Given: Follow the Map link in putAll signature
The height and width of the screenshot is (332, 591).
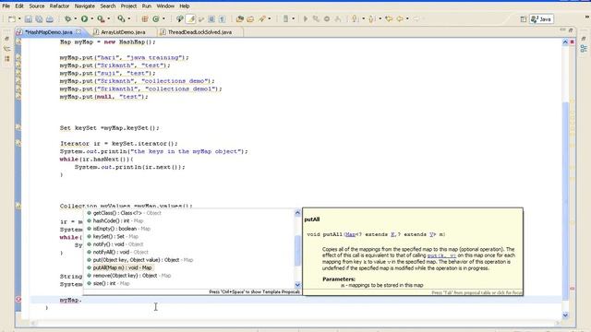Looking at the screenshot, I should coord(351,234).
